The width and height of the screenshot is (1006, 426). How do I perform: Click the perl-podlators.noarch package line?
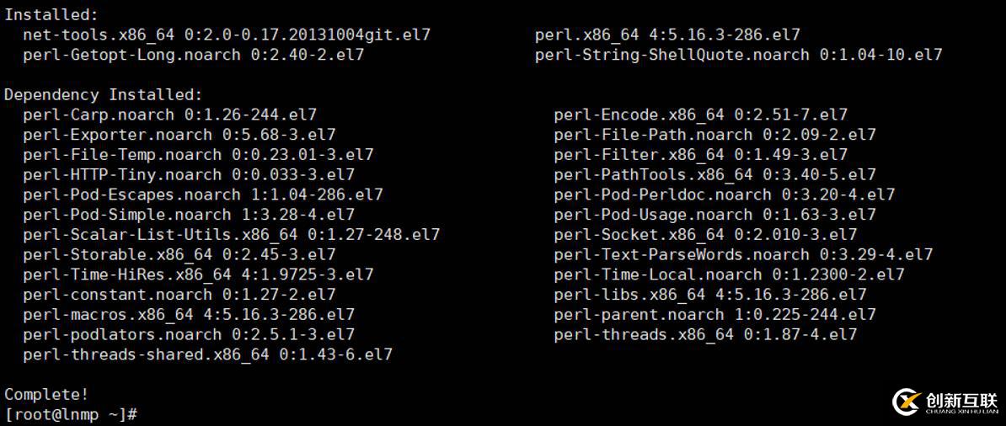point(189,334)
